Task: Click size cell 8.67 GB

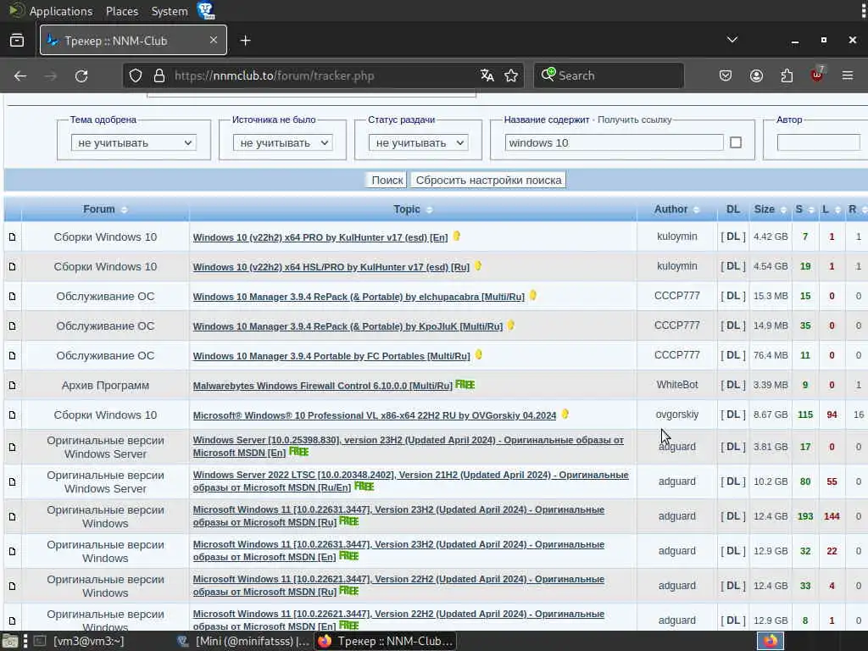Action: (770, 415)
